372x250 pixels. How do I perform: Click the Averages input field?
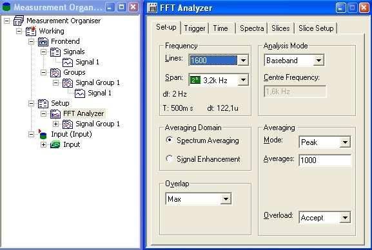[325, 160]
